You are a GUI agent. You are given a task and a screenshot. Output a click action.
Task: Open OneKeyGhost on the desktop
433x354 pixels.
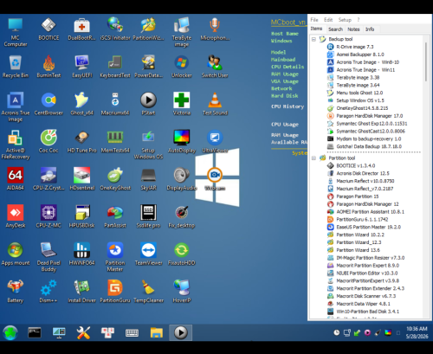click(115, 179)
